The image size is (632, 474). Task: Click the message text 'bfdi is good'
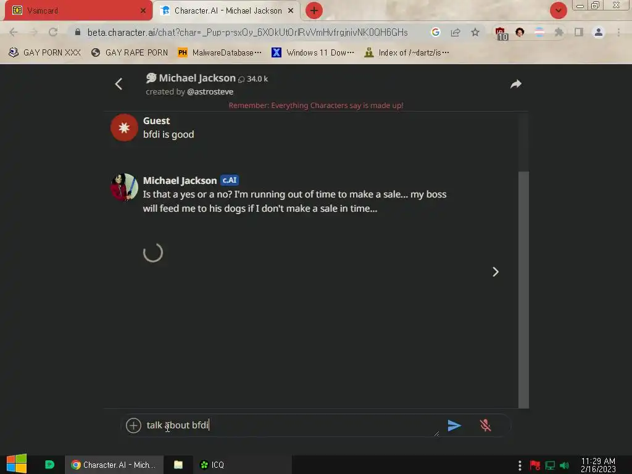point(168,134)
